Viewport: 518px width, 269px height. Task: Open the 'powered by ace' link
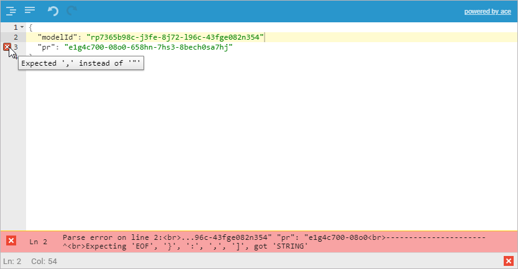[487, 11]
